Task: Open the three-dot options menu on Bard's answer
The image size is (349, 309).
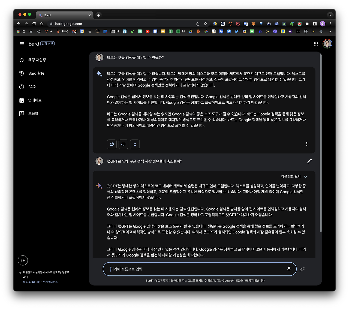Action: (x=307, y=144)
